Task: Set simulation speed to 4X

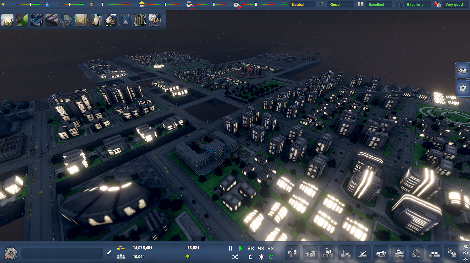Action: 261,248
